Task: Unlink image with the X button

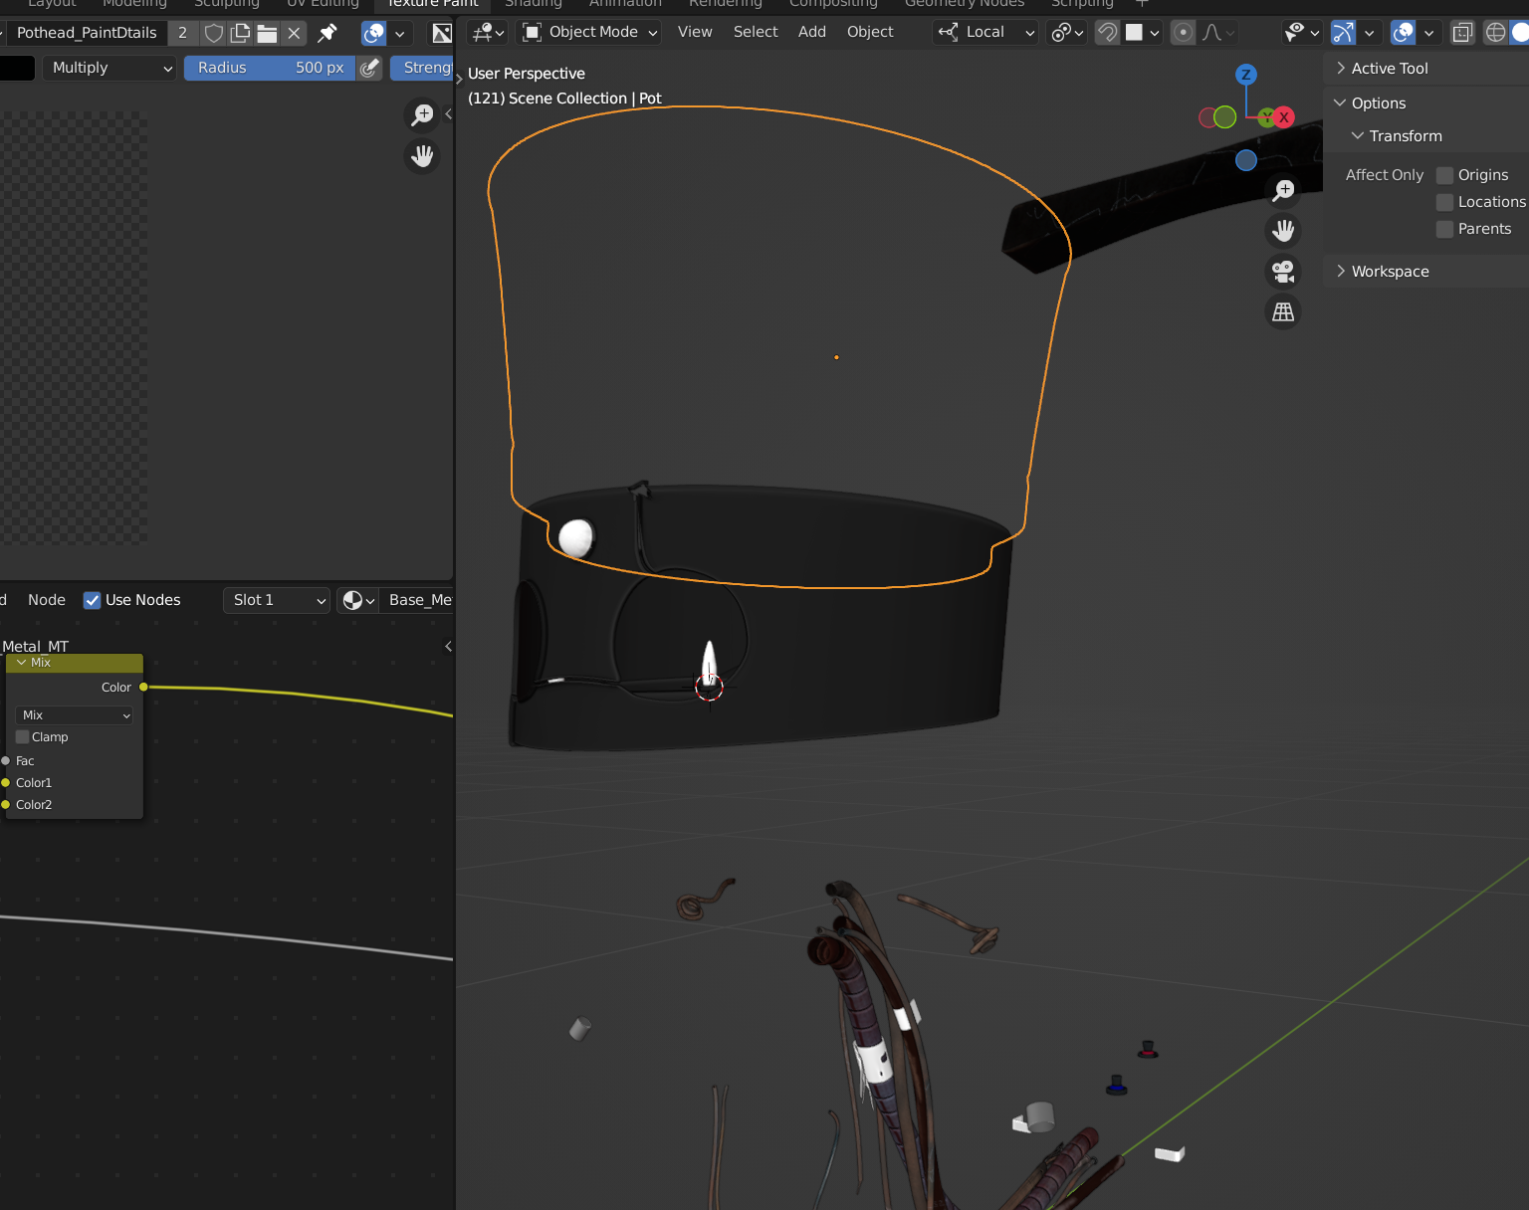Action: click(x=294, y=33)
